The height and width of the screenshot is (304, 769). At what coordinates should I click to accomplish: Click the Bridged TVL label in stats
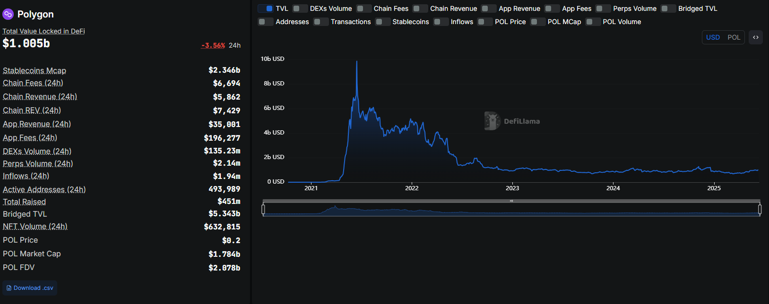(25, 214)
